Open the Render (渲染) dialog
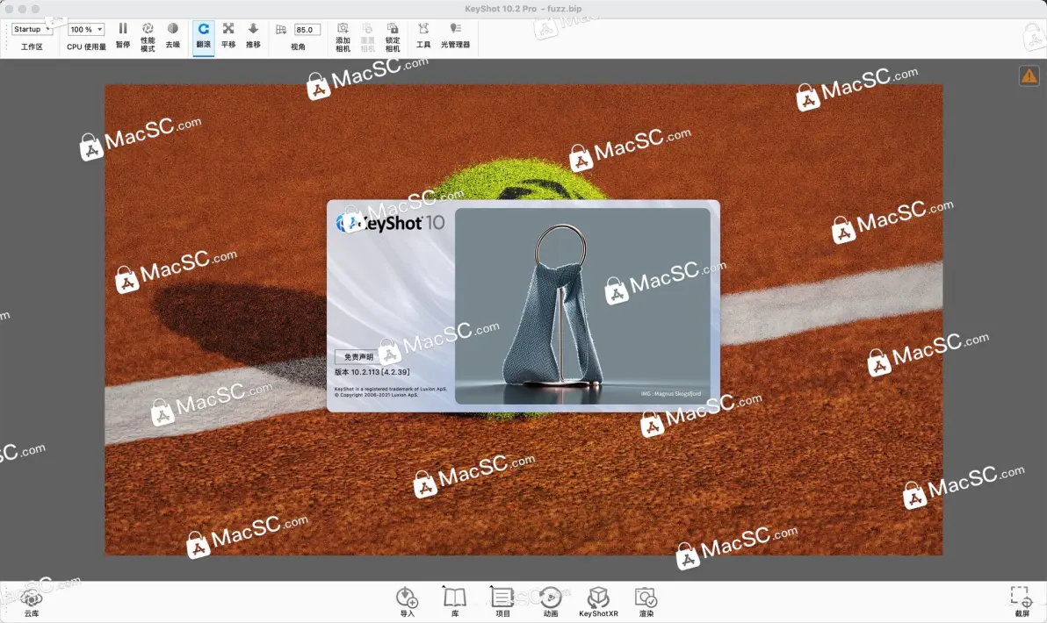 [646, 602]
